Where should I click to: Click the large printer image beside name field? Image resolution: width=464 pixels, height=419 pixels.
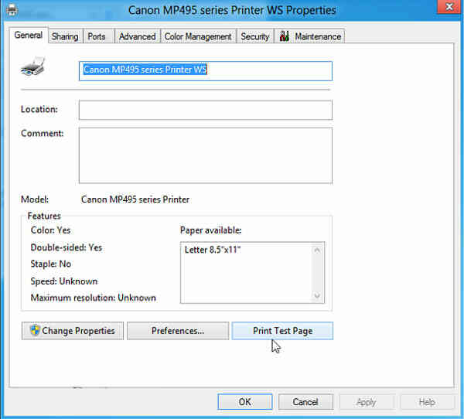(33, 66)
